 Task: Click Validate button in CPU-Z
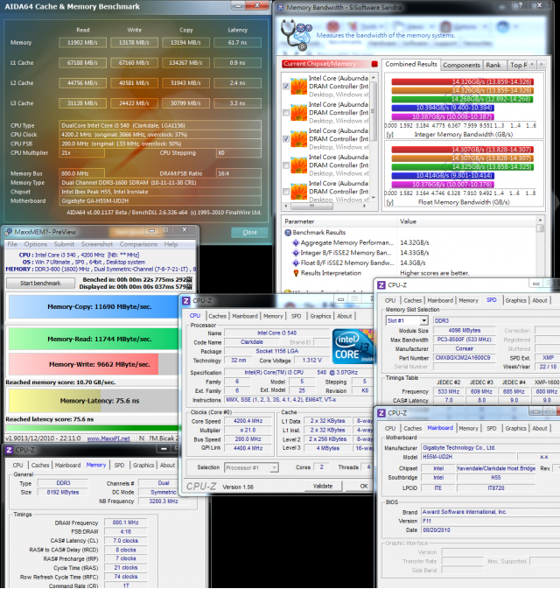[323, 486]
